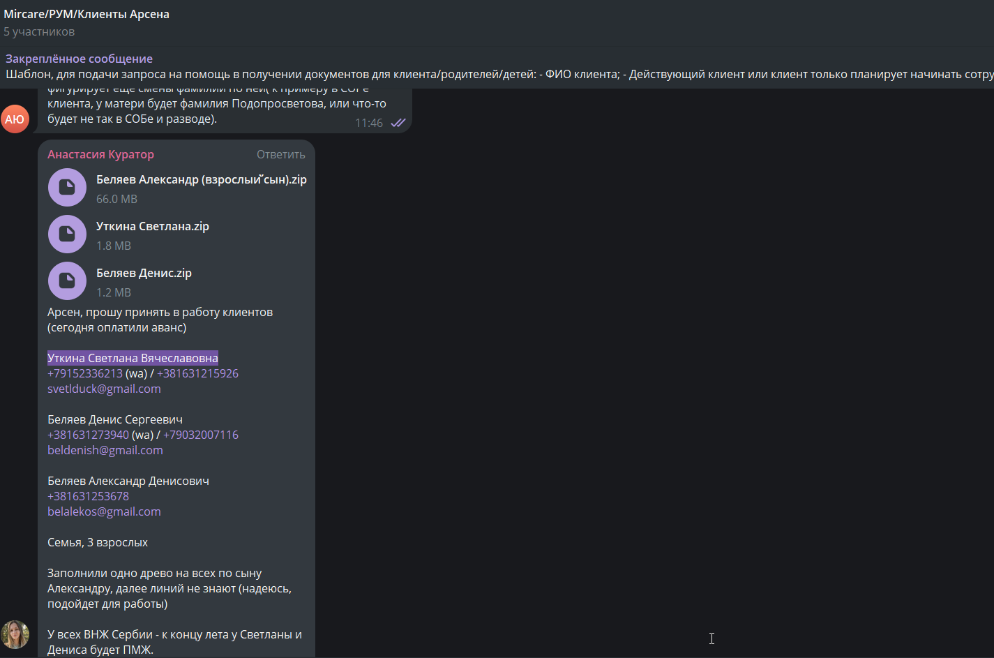Click phone number +381631253678

click(88, 496)
